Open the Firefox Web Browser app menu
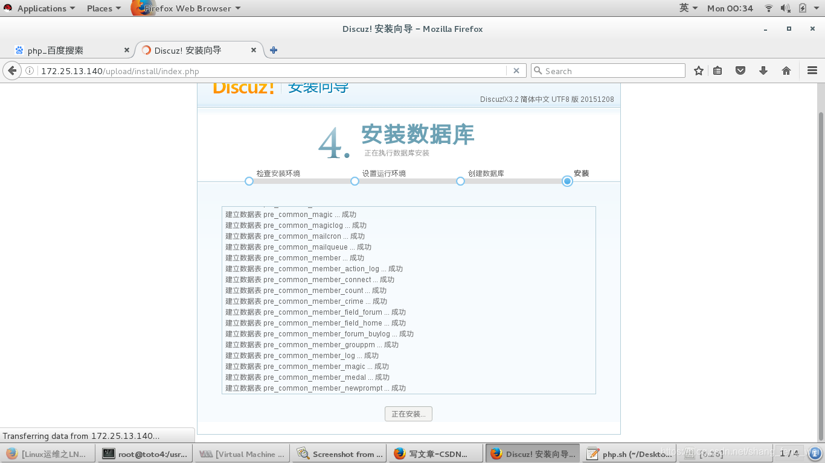The height and width of the screenshot is (463, 825). point(187,8)
